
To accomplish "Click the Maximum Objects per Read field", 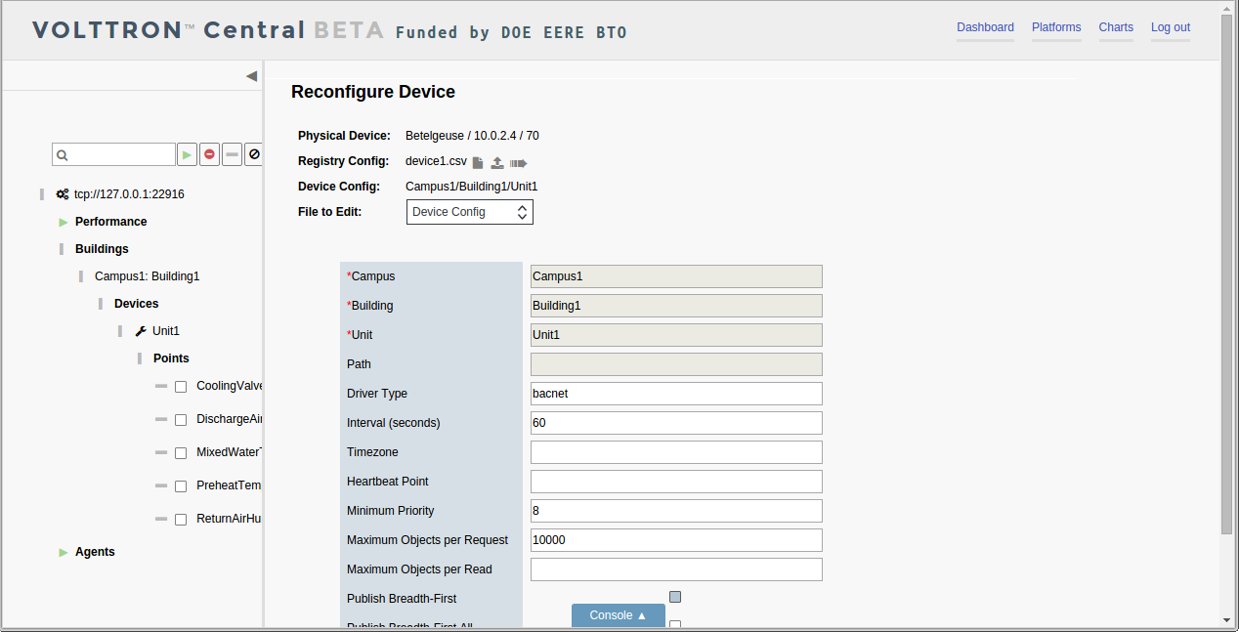I will 676,569.
